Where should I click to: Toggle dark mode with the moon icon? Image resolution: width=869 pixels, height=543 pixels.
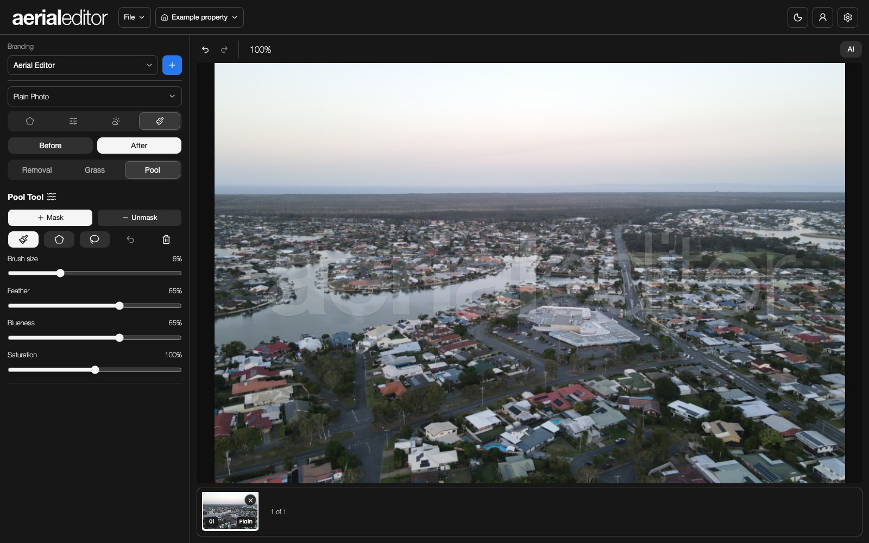point(798,17)
